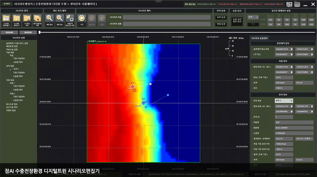Click copy icon beside 129:56:15.00 E 훈련해역 field
The width and height of the screenshot is (317, 177).
312,49
